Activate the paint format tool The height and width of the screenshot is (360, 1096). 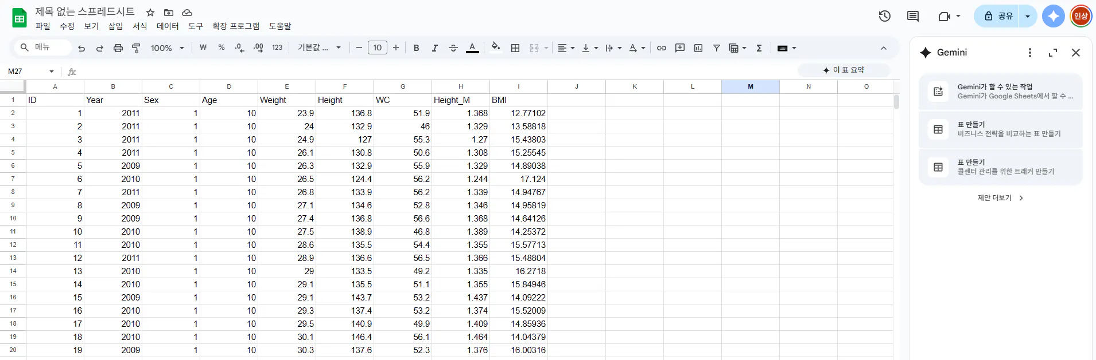coord(137,48)
